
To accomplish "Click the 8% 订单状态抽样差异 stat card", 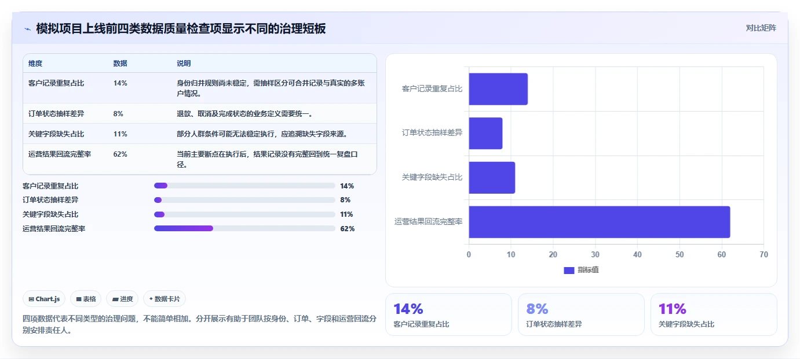I will [581, 314].
